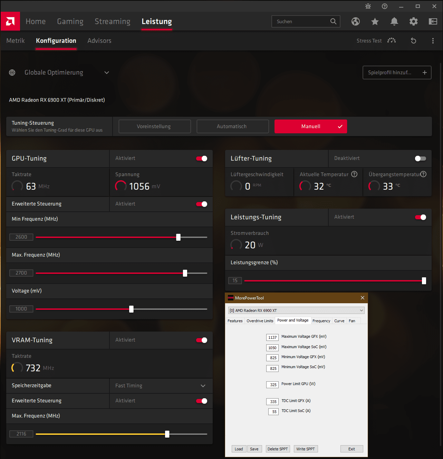The image size is (443, 459).
Task: Open the web browser globe icon
Action: point(356,21)
